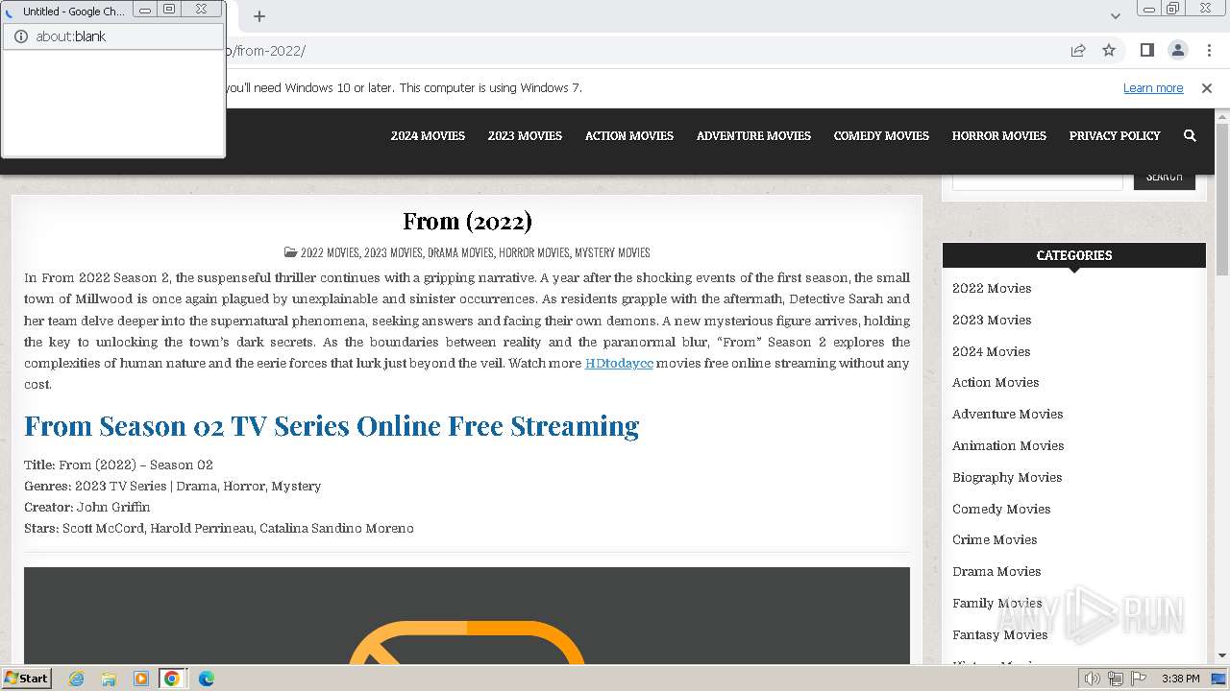Image resolution: width=1230 pixels, height=691 pixels.
Task: Select Family Movies category
Action: click(997, 604)
